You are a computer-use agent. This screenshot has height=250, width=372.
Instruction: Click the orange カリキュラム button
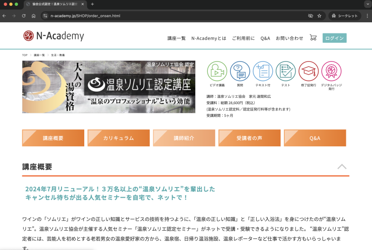(119, 138)
